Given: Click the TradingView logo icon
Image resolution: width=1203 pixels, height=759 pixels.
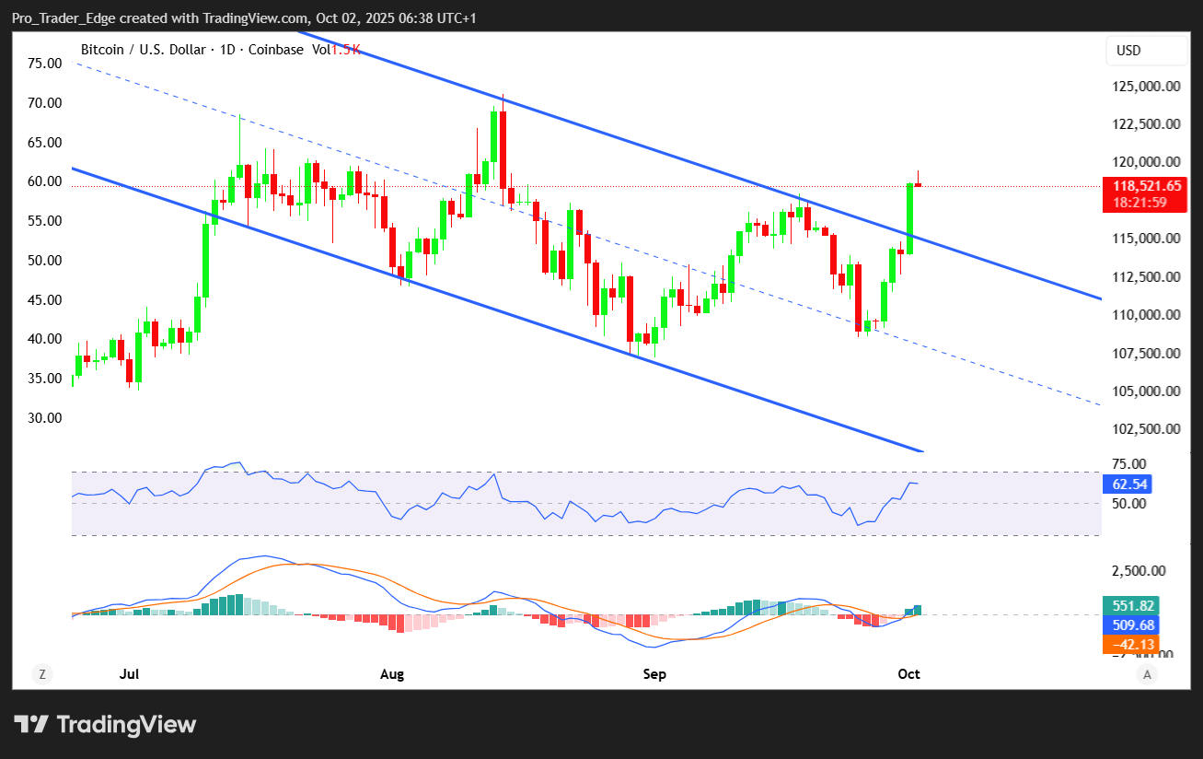Looking at the screenshot, I should (30, 724).
